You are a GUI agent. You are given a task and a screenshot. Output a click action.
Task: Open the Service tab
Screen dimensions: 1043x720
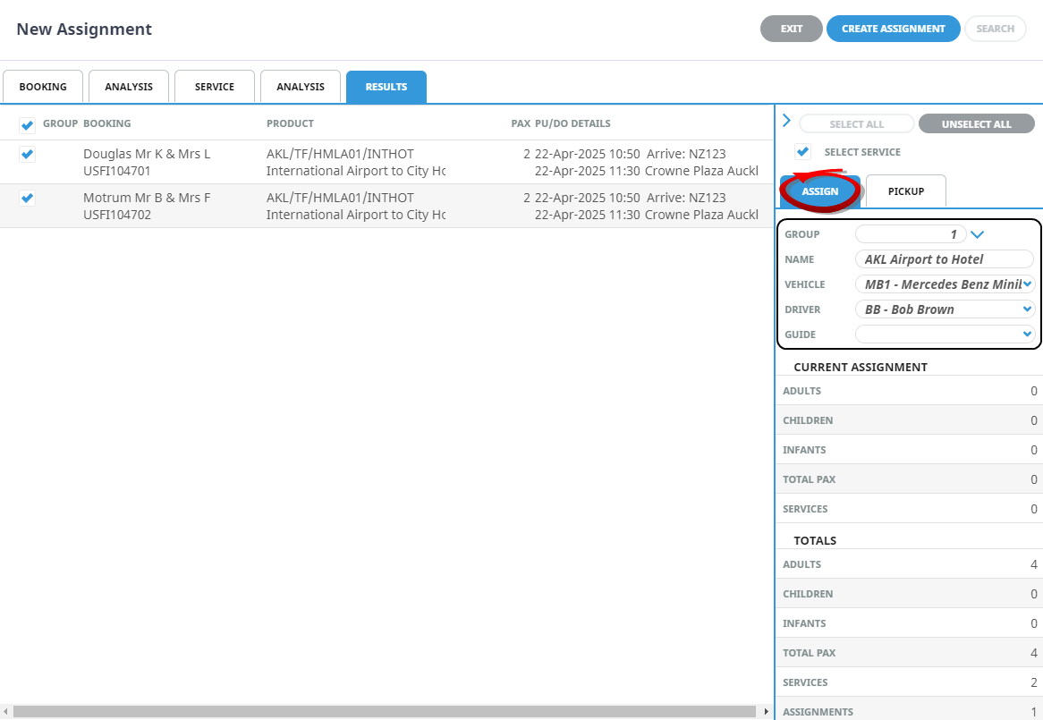(215, 87)
